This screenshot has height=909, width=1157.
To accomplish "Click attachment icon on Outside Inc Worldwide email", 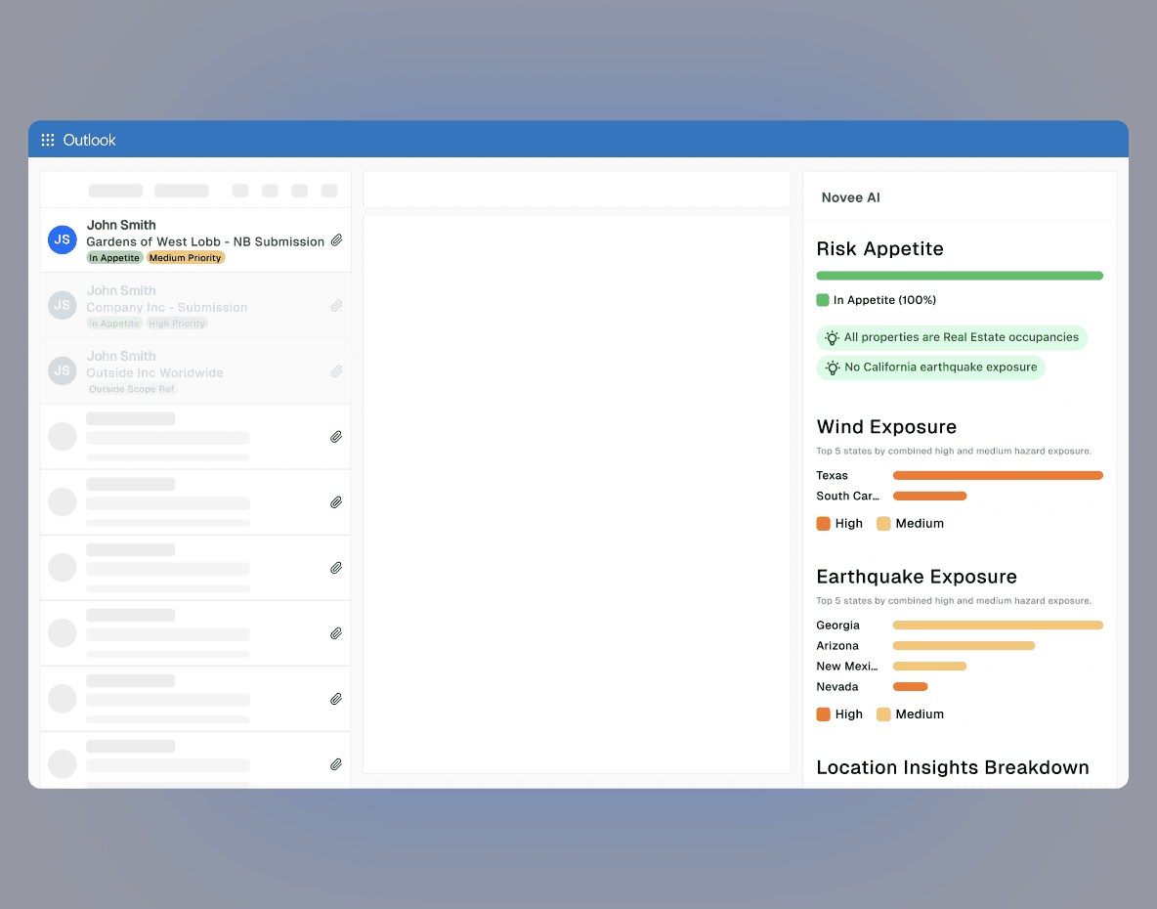I will (x=336, y=371).
